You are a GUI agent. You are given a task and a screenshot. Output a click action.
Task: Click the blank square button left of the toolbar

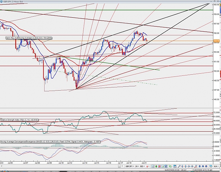(x=119, y=166)
